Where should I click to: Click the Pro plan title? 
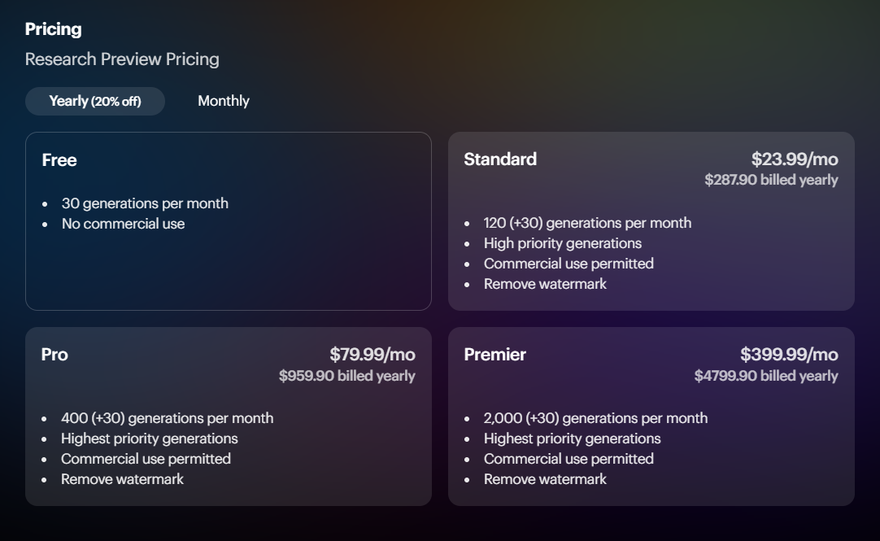tap(54, 355)
